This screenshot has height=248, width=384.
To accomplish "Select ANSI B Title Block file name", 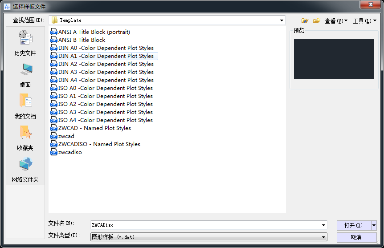I will coord(82,40).
